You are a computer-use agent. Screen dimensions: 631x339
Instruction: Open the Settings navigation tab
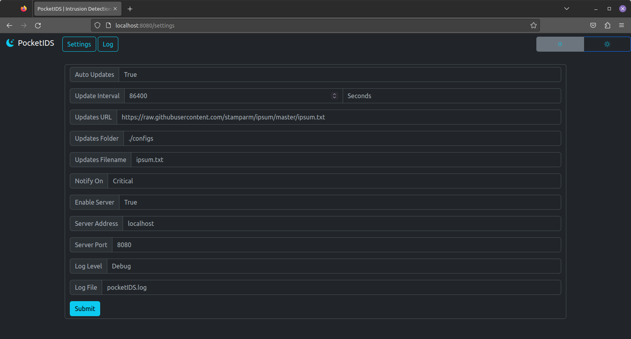pos(79,44)
